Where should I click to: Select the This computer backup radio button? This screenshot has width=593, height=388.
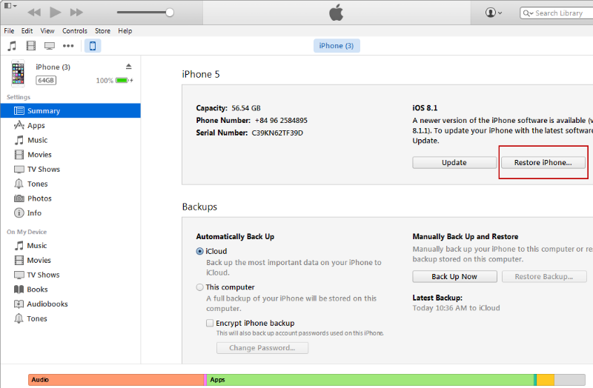click(199, 287)
